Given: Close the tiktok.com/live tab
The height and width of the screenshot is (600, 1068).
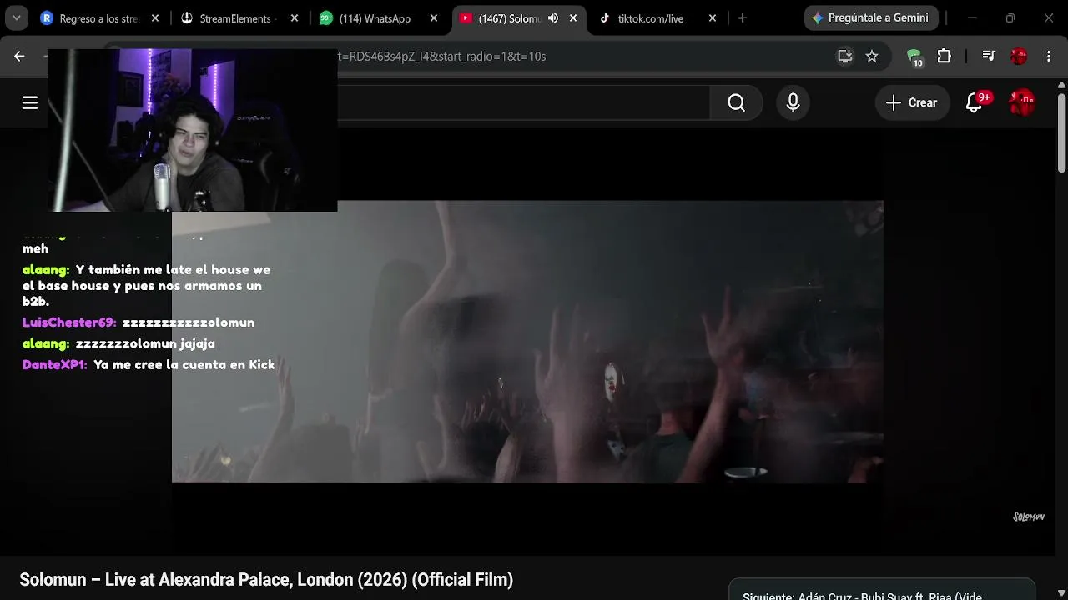Looking at the screenshot, I should 713,18.
